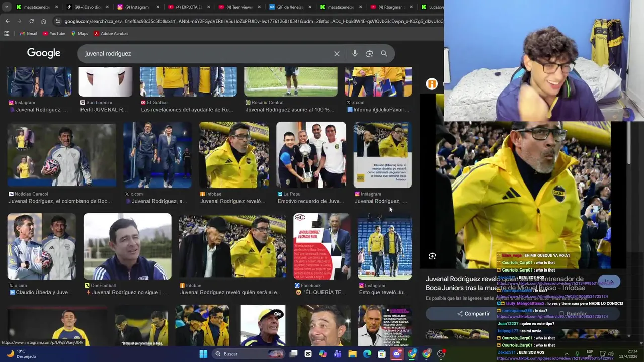
Task: Switch the ESP keyboard language indicator
Action: coord(590,354)
